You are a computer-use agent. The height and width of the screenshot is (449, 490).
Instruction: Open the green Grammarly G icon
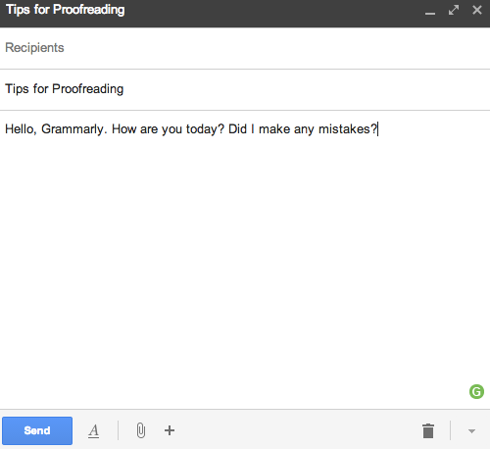476,391
